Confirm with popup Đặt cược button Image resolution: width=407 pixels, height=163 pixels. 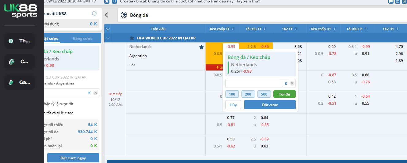[270, 105]
